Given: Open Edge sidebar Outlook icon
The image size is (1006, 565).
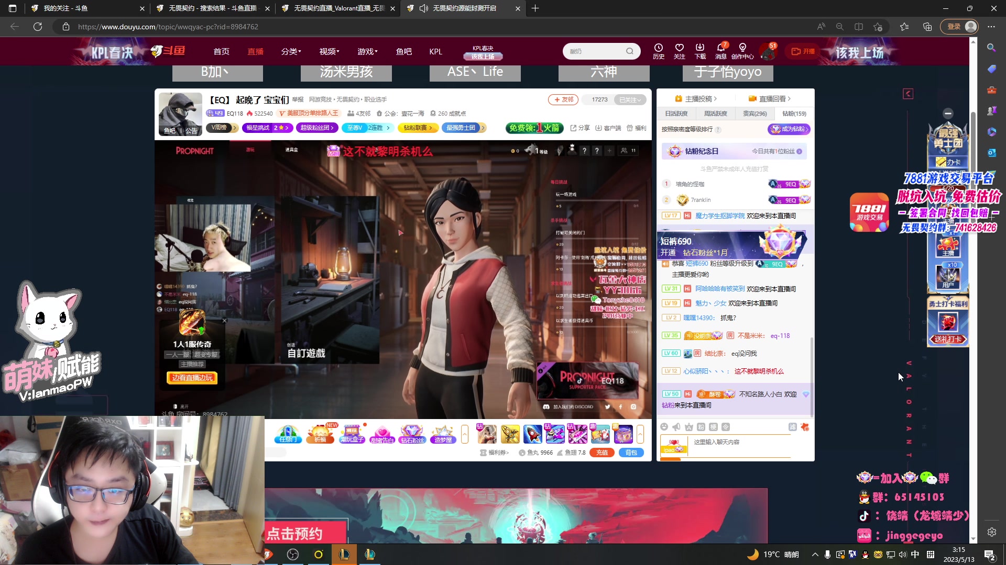Looking at the screenshot, I should (x=991, y=153).
